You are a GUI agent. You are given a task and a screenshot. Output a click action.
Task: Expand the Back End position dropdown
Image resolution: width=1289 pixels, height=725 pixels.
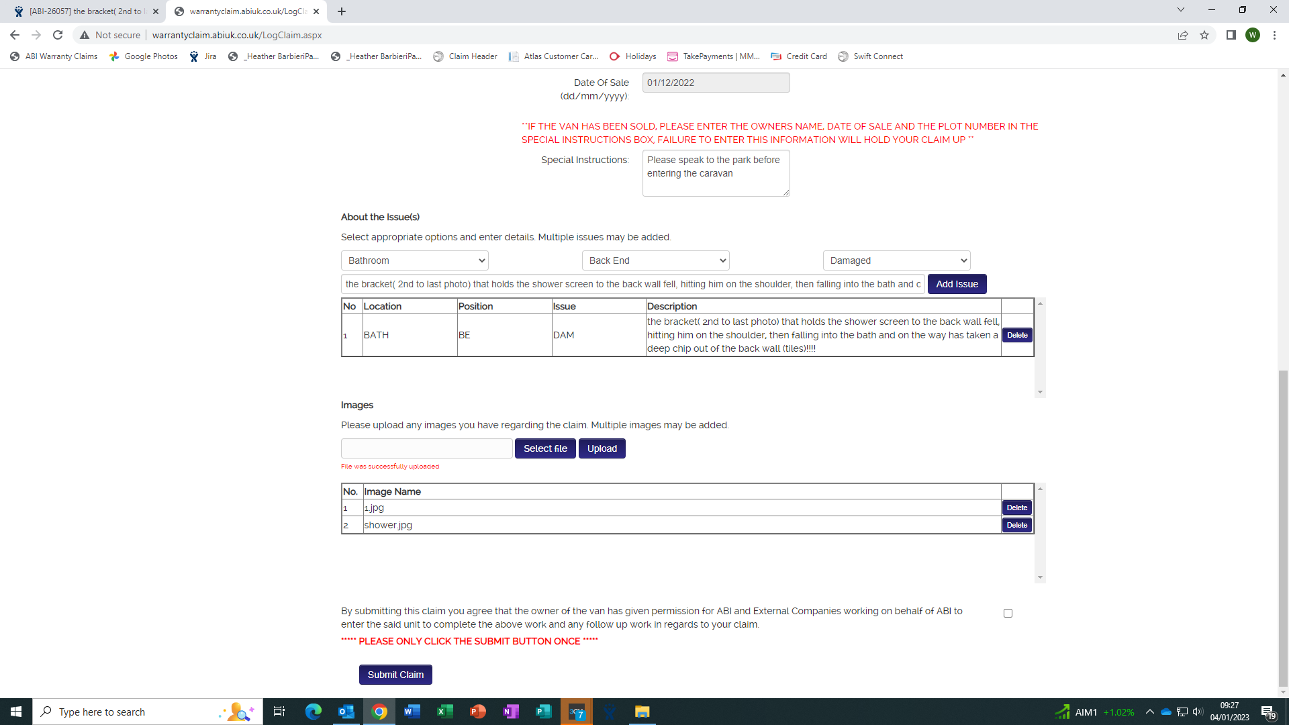(655, 260)
